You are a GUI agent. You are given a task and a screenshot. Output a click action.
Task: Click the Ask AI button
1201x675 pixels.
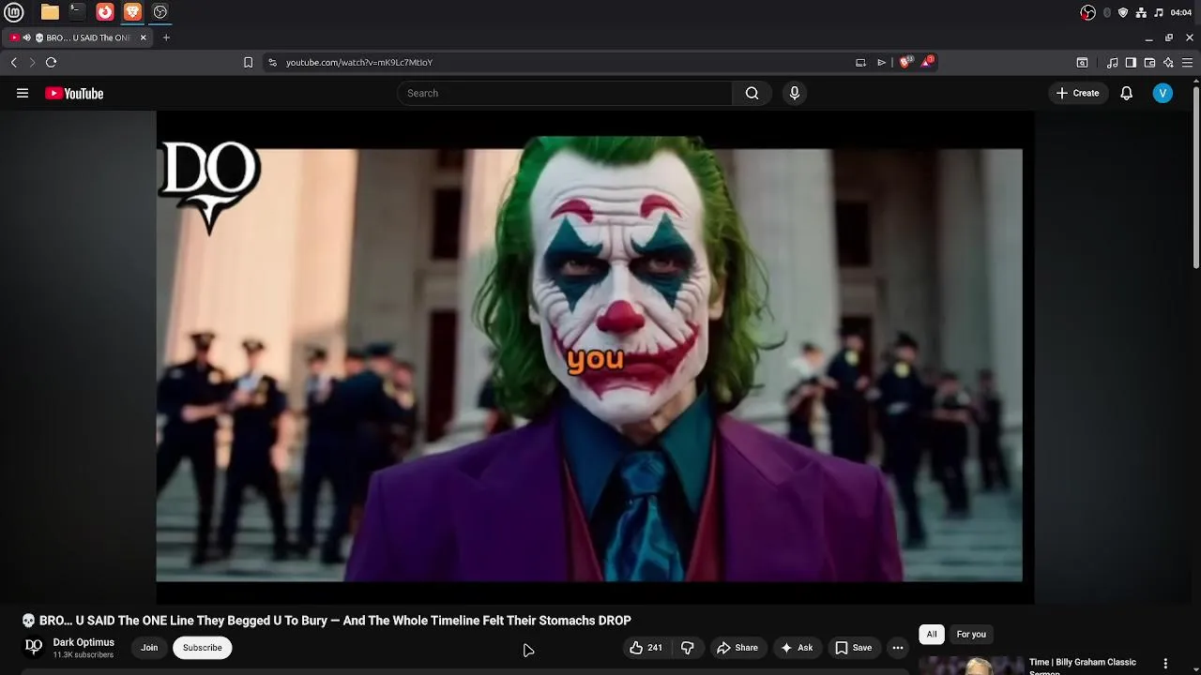pyautogui.click(x=797, y=648)
